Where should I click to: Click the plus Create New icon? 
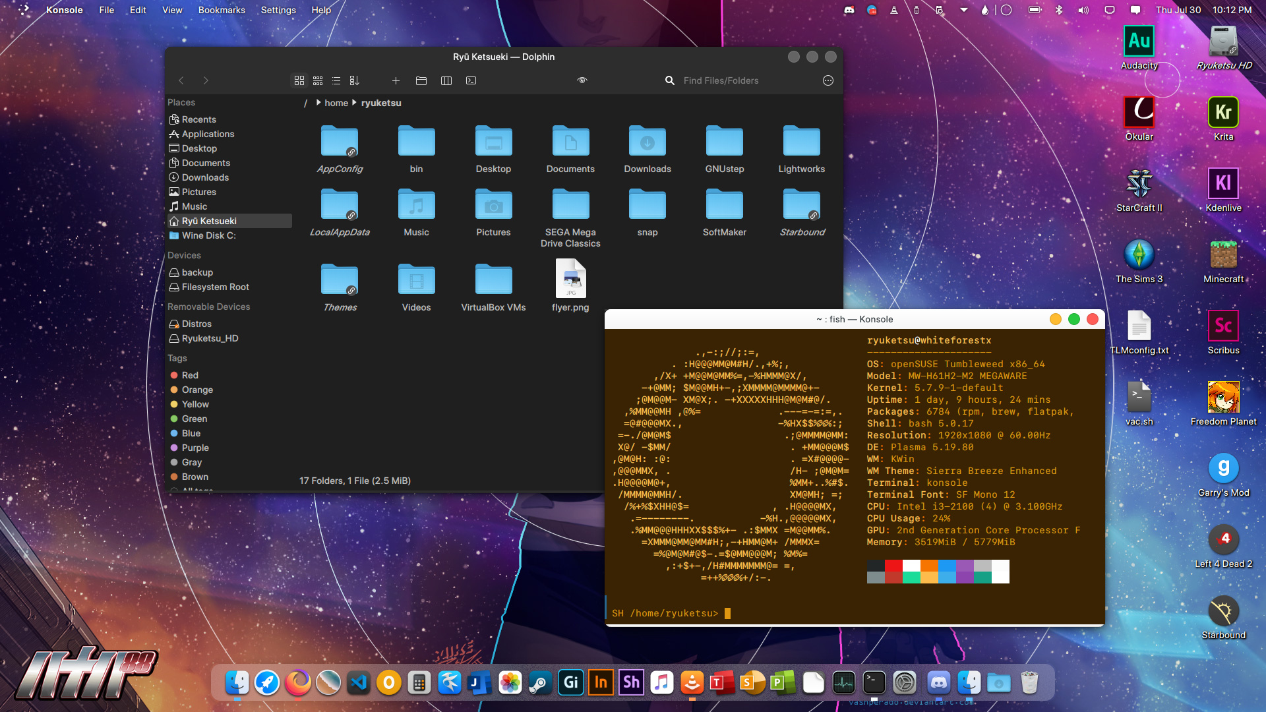[x=396, y=80]
